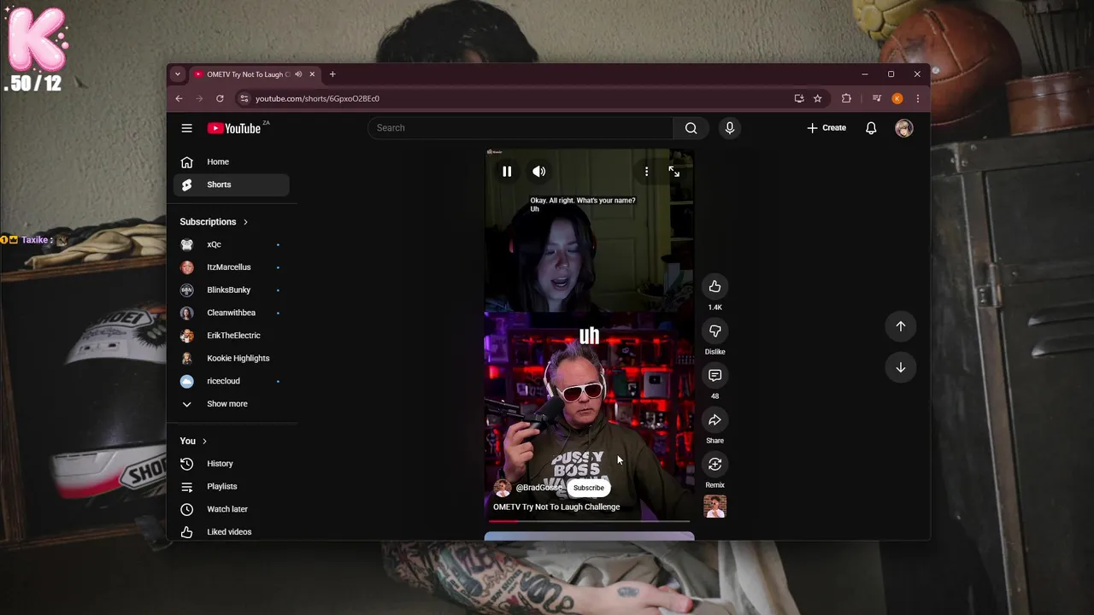The image size is (1094, 615).
Task: Open the Chrome profile K avatar
Action: tap(897, 98)
